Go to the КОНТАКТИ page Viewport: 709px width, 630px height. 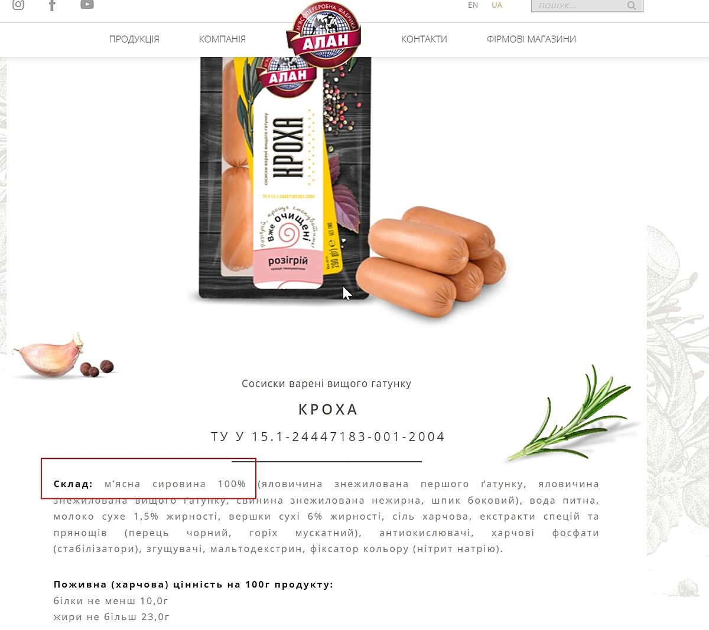[x=424, y=39]
